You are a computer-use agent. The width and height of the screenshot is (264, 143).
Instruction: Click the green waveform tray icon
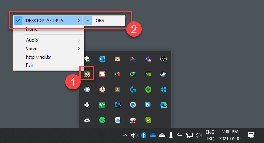[x=102, y=105]
